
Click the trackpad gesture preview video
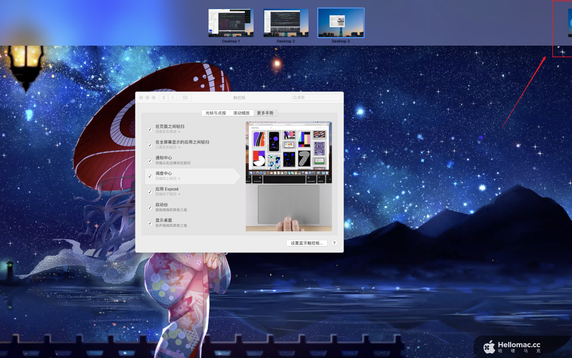coord(289,176)
